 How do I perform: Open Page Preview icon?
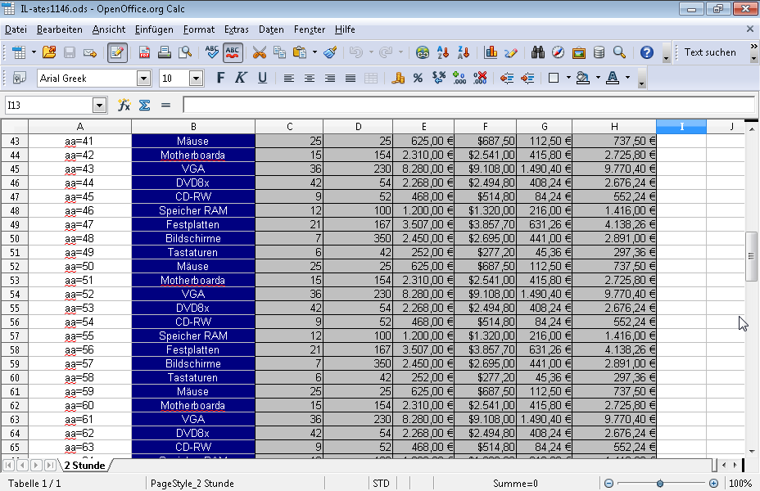click(185, 52)
